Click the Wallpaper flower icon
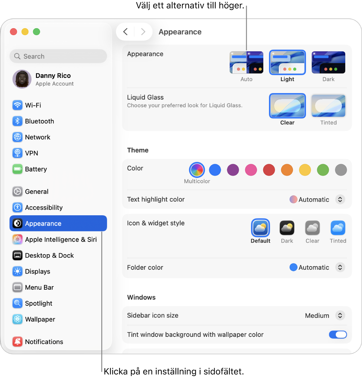Viewport: 362px width, 378px height. coord(17,319)
